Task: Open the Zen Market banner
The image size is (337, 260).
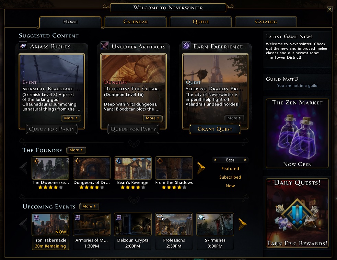Action: tap(297, 133)
